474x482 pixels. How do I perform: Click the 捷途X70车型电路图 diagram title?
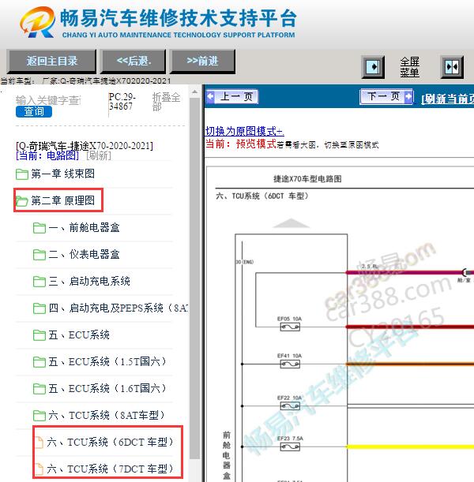(307, 179)
